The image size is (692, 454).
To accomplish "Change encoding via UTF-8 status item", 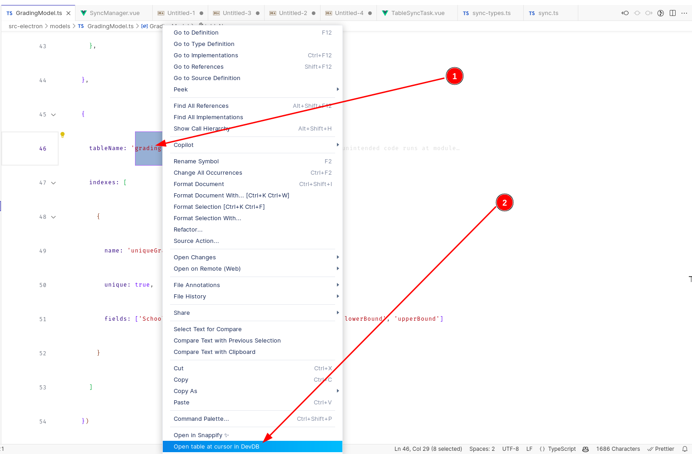I will coord(511,449).
